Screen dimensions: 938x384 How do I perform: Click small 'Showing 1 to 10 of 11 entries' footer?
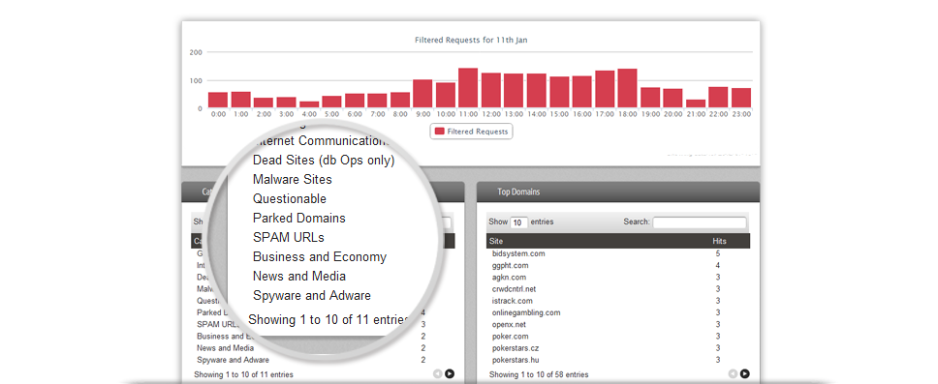[243, 375]
